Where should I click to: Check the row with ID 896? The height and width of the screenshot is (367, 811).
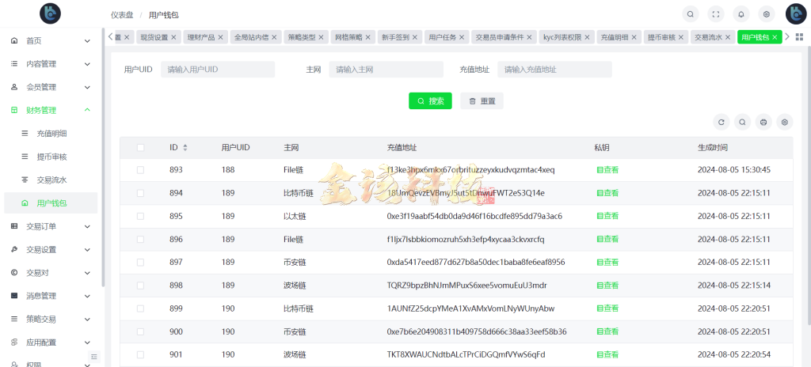(141, 240)
